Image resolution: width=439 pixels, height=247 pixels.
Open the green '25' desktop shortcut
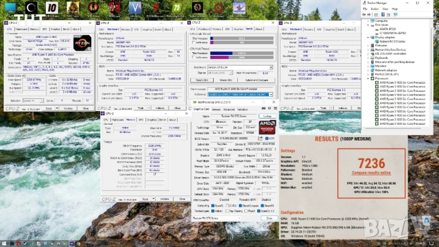pos(177,8)
